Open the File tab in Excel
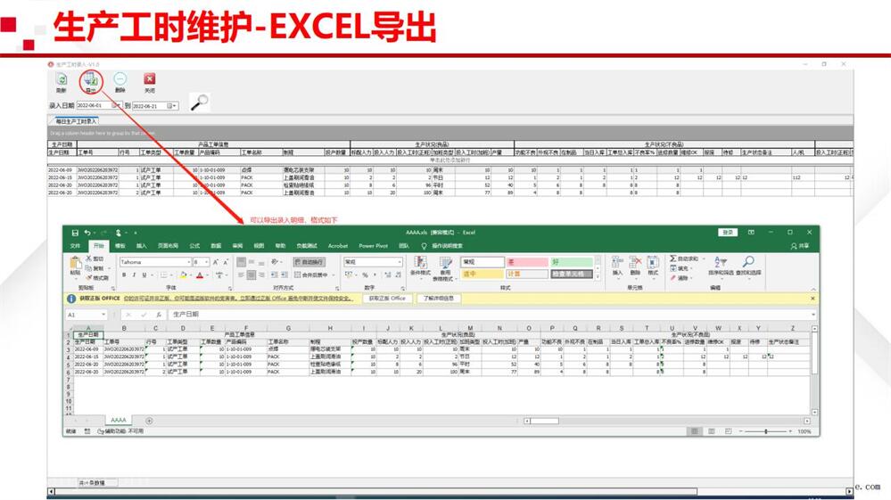Image resolution: width=891 pixels, height=500 pixels. pos(75,246)
